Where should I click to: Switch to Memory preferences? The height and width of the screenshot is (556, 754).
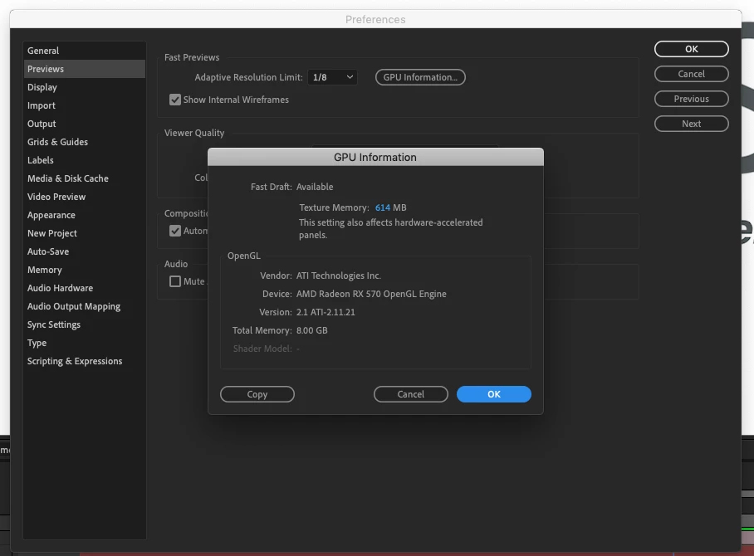[x=84, y=270]
